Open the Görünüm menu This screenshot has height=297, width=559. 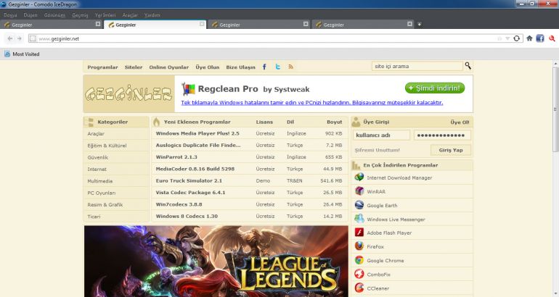tap(54, 15)
